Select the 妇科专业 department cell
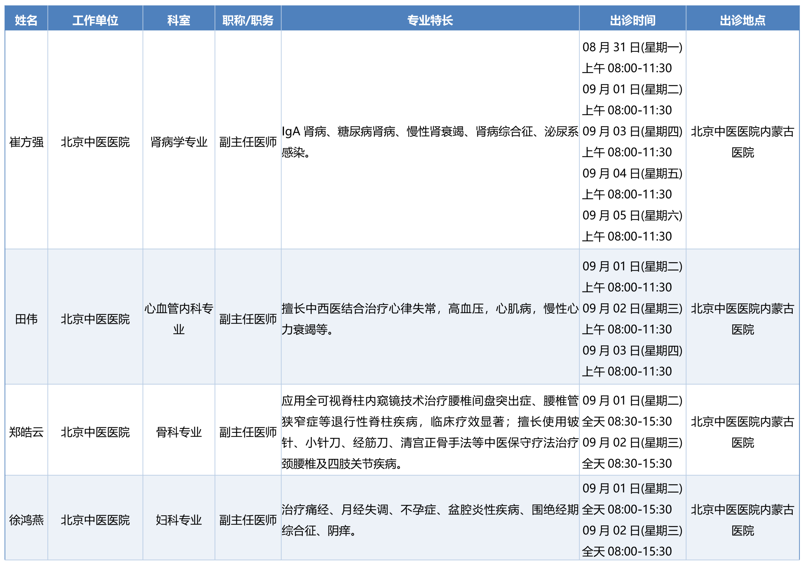Image resolution: width=805 pixels, height=569 pixels. coord(179,520)
